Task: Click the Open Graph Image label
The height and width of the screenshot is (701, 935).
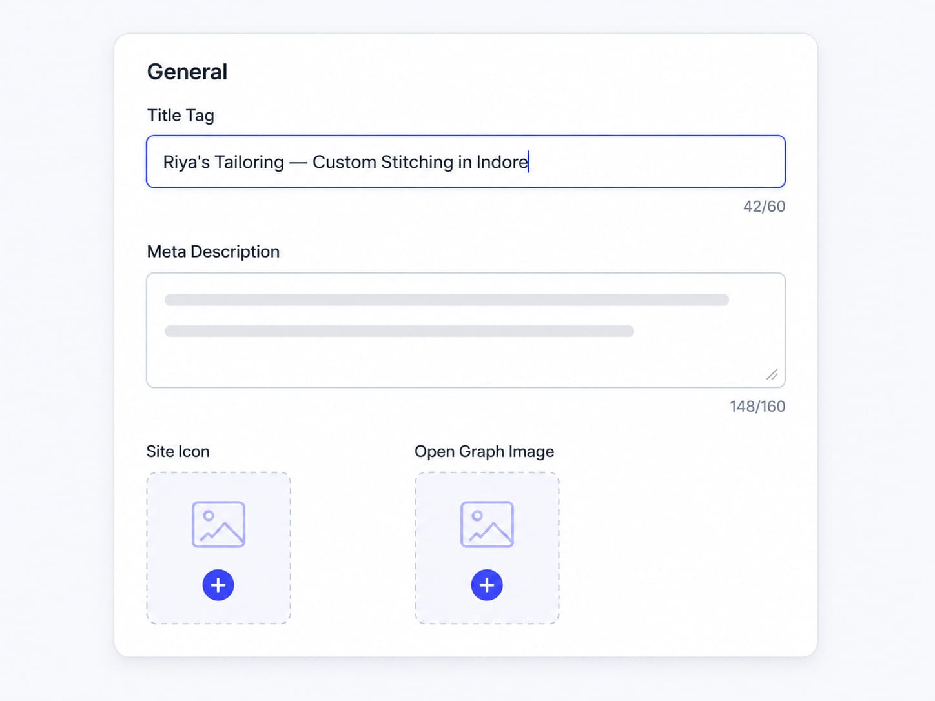Action: click(x=484, y=452)
